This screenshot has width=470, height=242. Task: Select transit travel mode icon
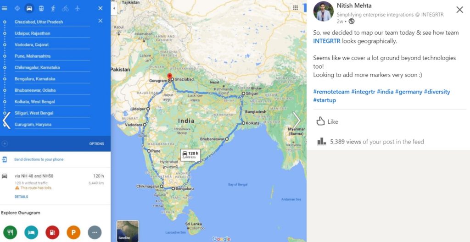click(x=41, y=8)
